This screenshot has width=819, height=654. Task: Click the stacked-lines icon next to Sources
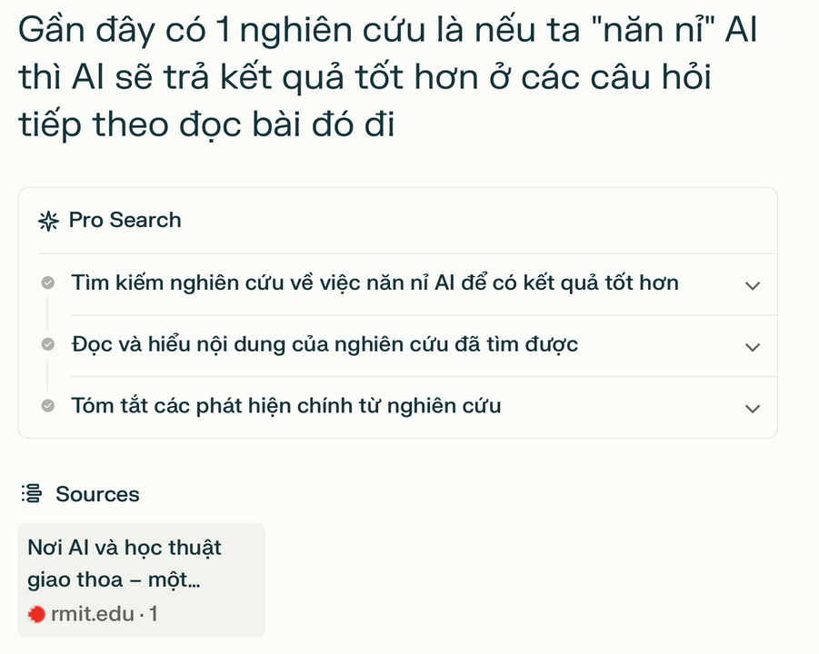30,494
